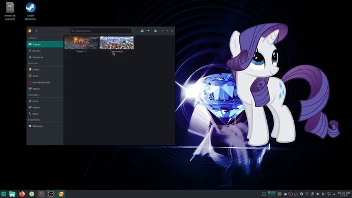Select Recent in the Library sidebar
The image size is (352, 198).
click(x=45, y=51)
